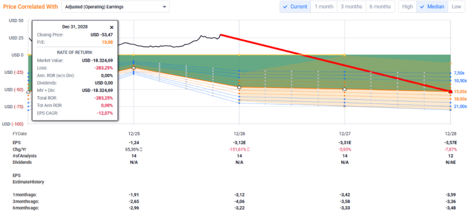Click the EPS estimate -3,57E
This screenshot has height=218, width=472.
pyautogui.click(x=451, y=142)
